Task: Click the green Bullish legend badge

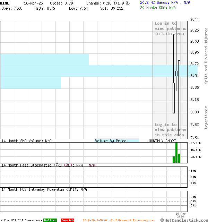Action: point(50,220)
